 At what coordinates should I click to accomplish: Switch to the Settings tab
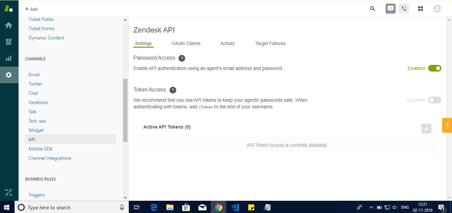143,43
